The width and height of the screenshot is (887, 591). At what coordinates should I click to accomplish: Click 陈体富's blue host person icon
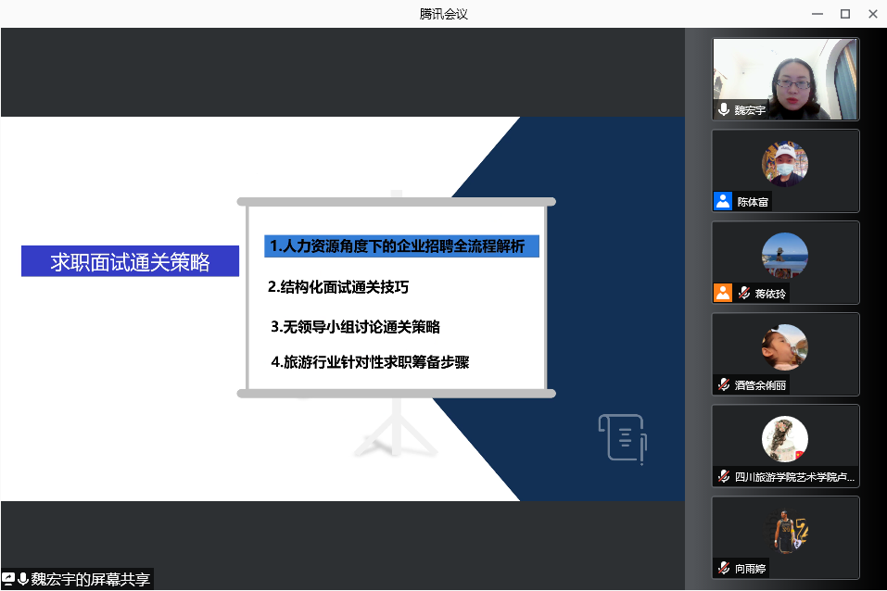tap(723, 201)
